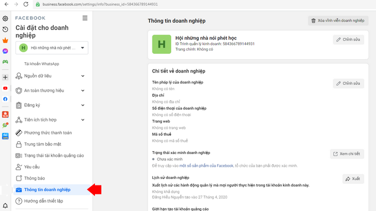
Task: Click the green lock site security icon
Action: (x=38, y=4)
